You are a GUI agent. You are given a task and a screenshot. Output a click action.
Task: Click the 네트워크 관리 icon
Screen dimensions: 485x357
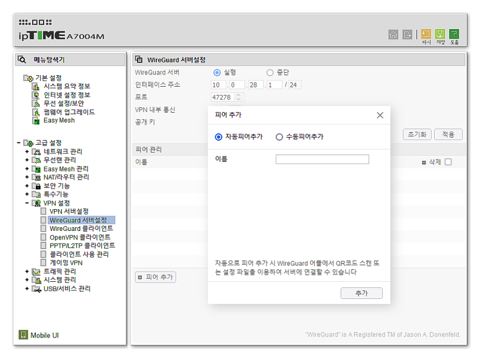pos(36,152)
